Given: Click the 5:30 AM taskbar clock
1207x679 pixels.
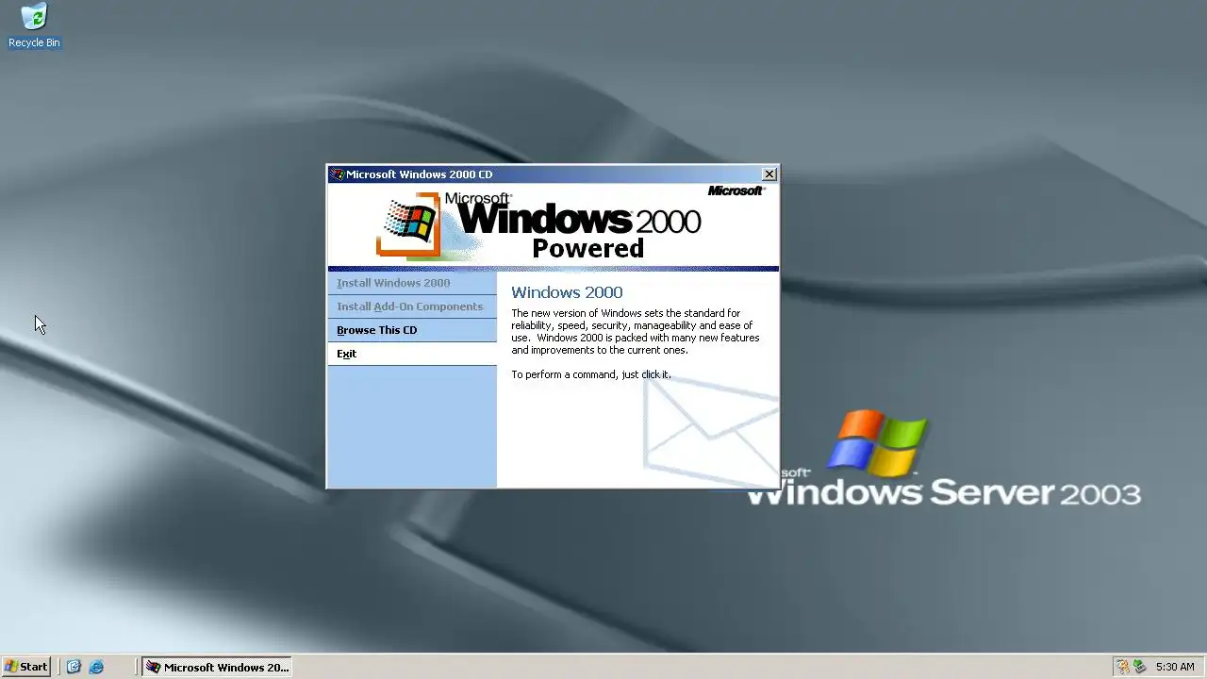Looking at the screenshot, I should click(x=1175, y=667).
